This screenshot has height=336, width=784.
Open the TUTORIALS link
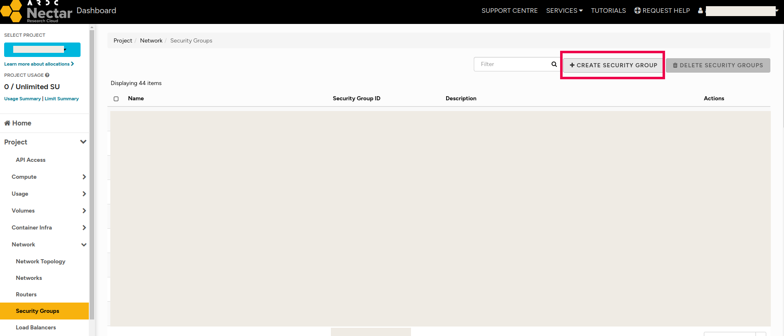point(608,11)
